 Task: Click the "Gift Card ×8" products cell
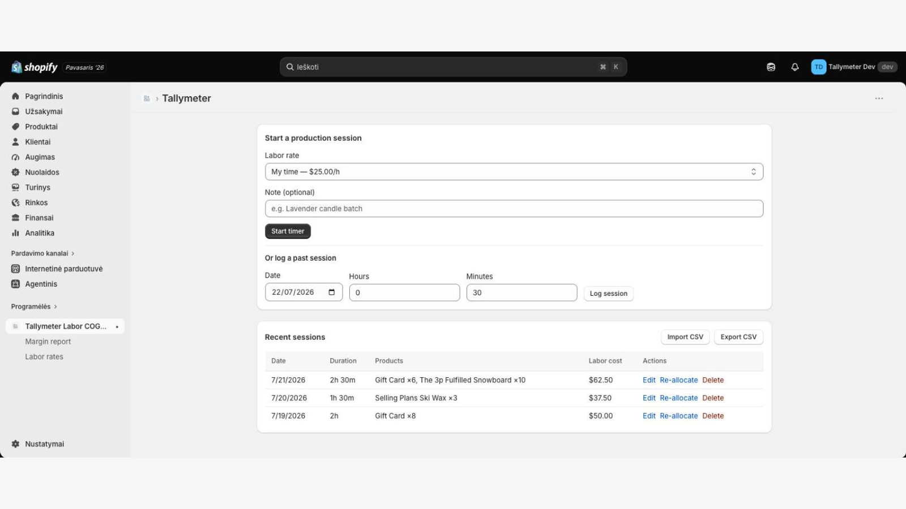[x=395, y=416]
